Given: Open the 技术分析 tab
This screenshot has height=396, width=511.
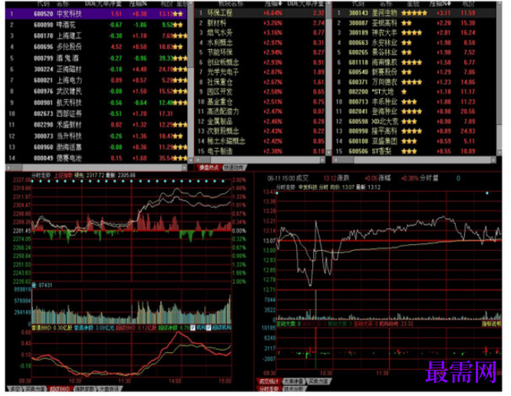Looking at the screenshot, I should (293, 388).
